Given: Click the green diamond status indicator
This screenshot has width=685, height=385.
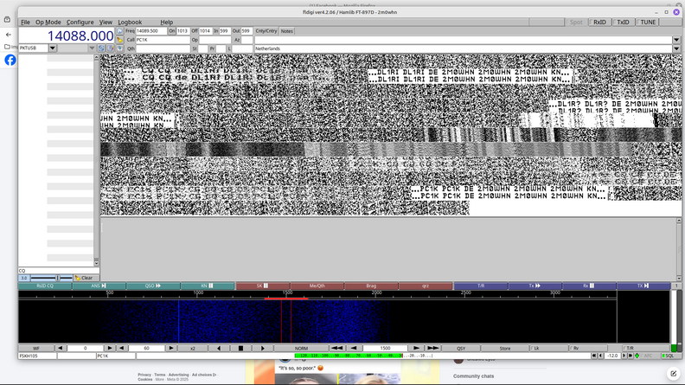Looking at the screenshot, I should (637, 356).
